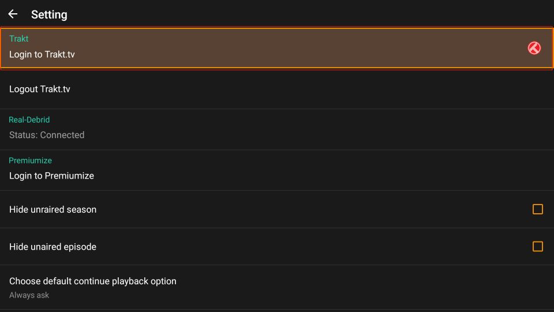Click the red Trakt logo icon
The height and width of the screenshot is (312, 554).
point(534,48)
